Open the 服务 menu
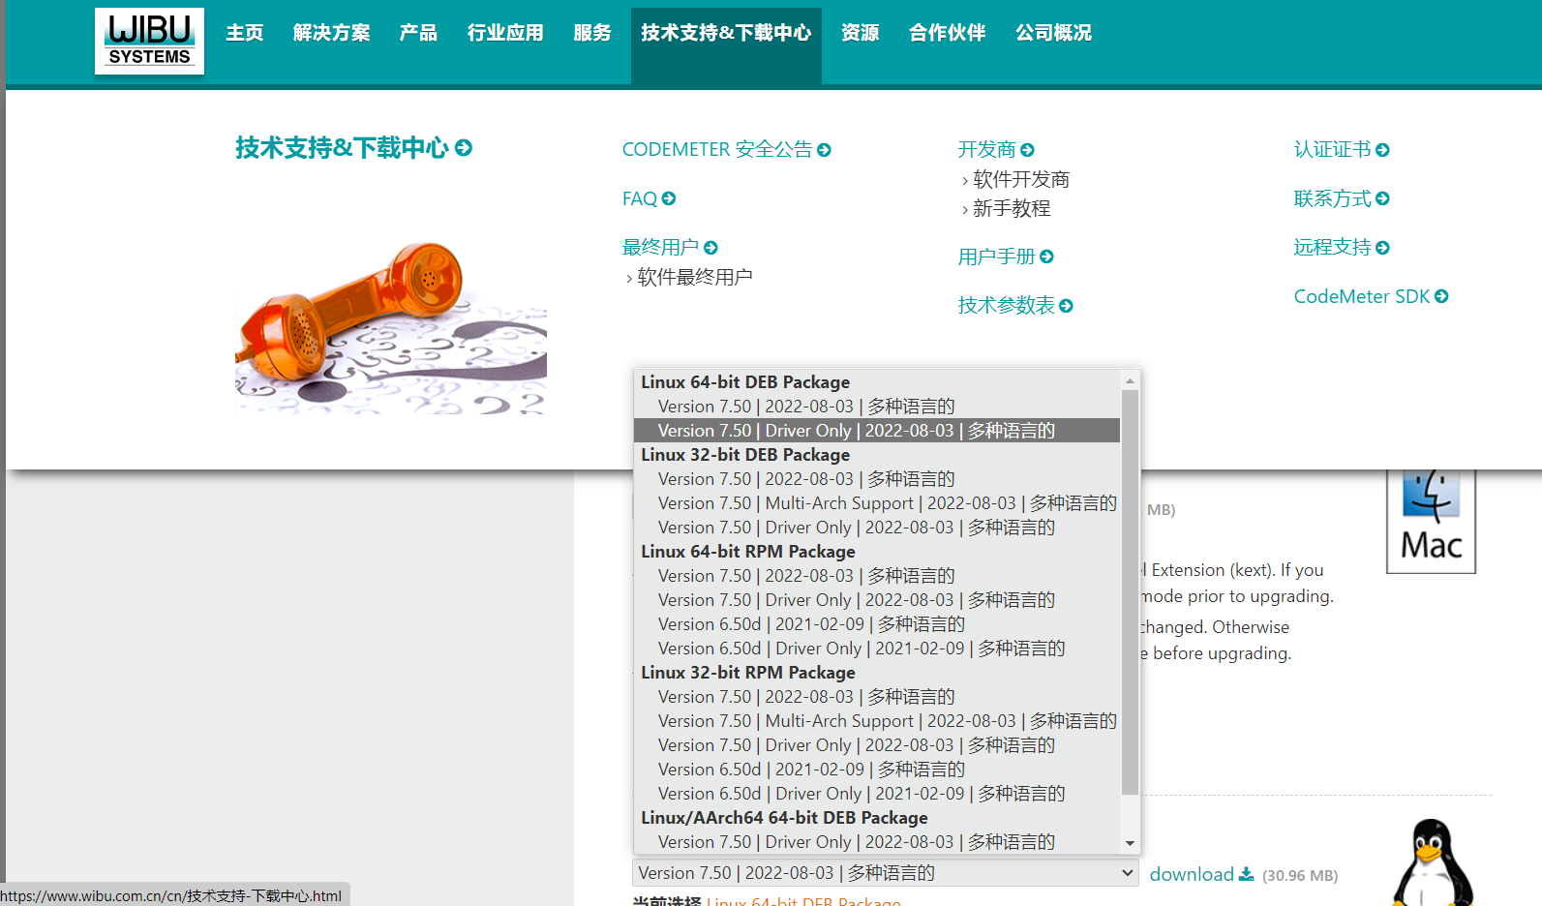Viewport: 1542px width, 906px height. coord(592,33)
